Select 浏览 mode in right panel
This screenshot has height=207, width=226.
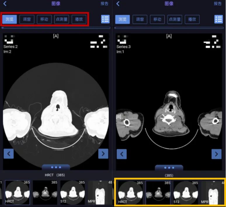tap(123, 19)
